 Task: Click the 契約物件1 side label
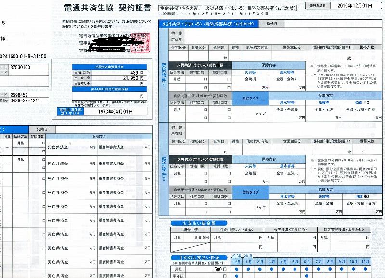164,76
